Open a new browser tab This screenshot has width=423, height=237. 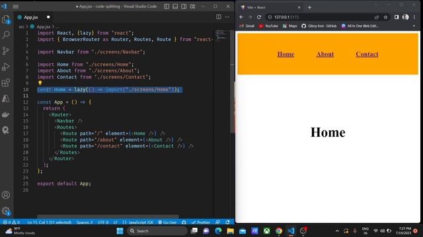pyautogui.click(x=309, y=7)
